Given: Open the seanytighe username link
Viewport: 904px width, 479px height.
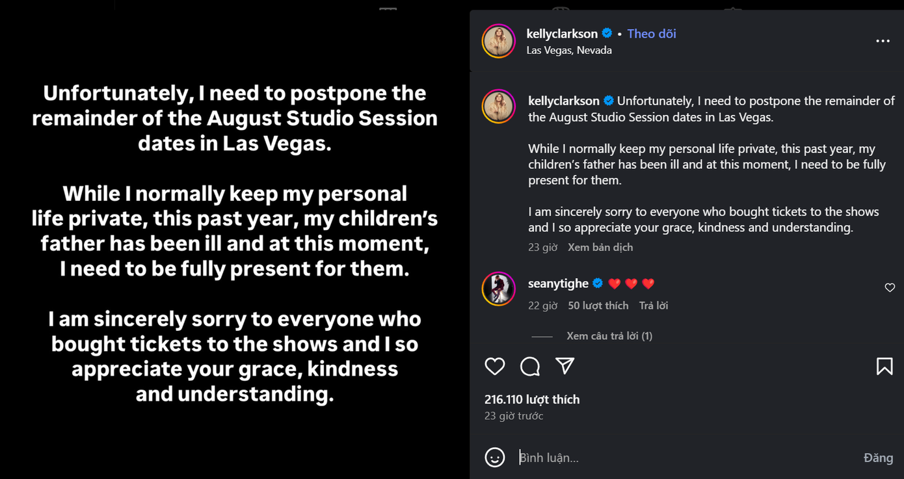Looking at the screenshot, I should (558, 283).
